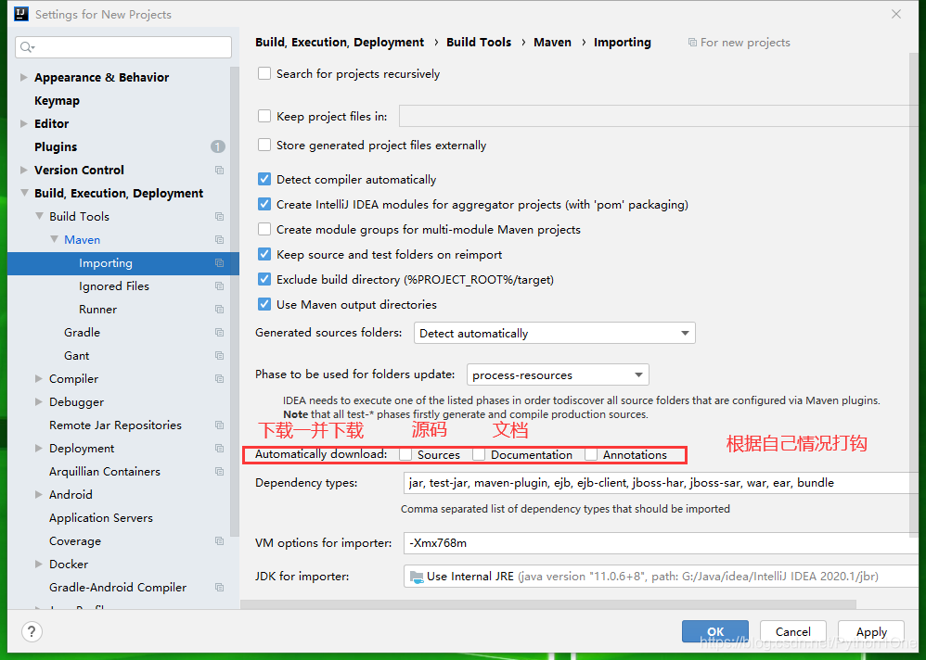Click project-level icon next to Coverage
This screenshot has width=926, height=660.
click(220, 540)
